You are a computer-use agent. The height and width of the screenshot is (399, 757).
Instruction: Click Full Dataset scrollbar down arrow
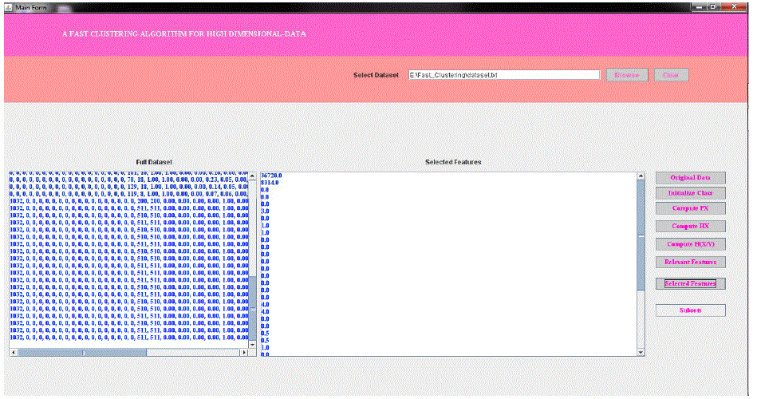(253, 343)
